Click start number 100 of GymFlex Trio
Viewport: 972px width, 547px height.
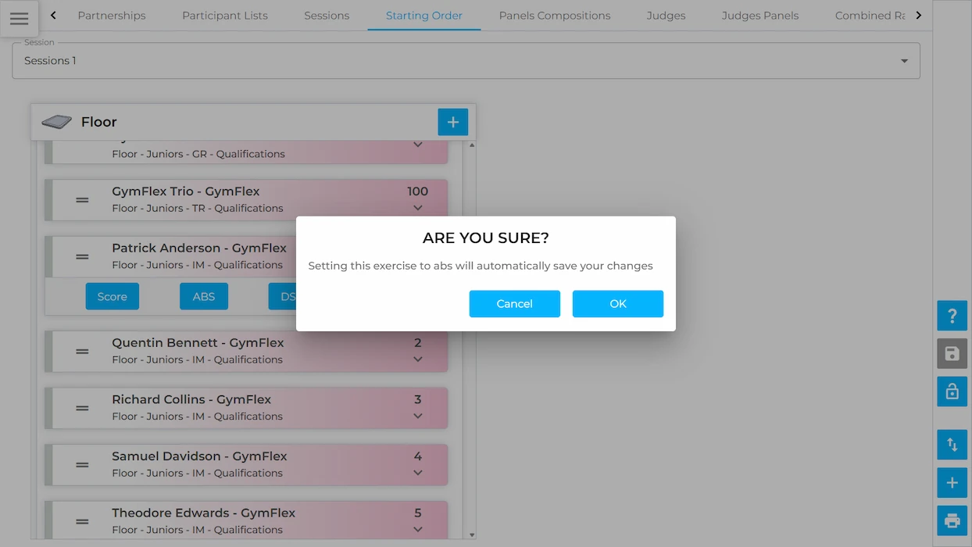[418, 191]
